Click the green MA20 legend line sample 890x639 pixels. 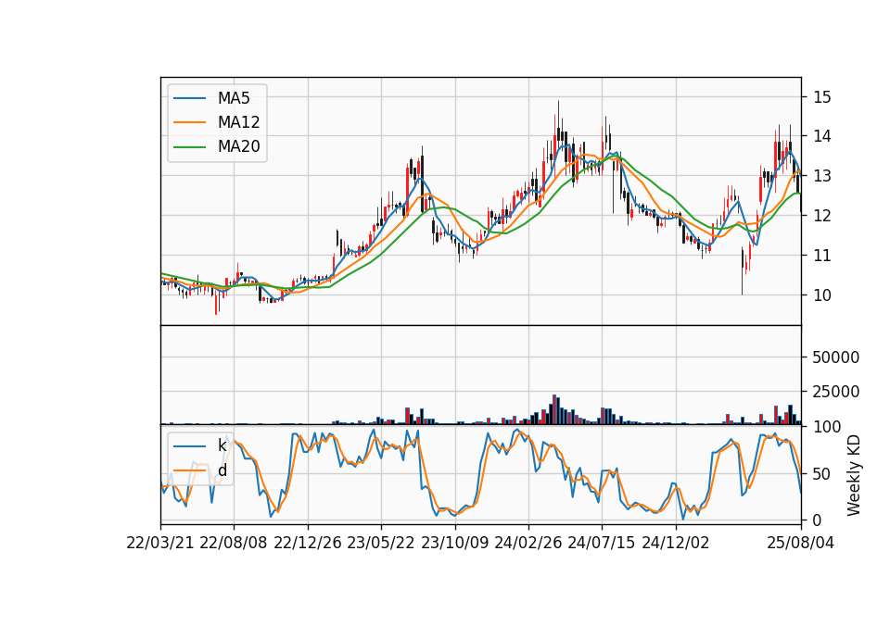[189, 146]
